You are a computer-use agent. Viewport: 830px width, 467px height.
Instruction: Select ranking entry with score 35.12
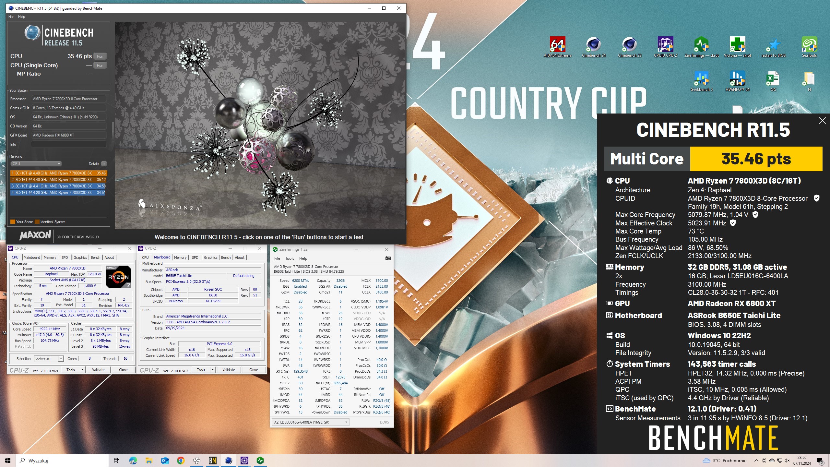pos(58,180)
